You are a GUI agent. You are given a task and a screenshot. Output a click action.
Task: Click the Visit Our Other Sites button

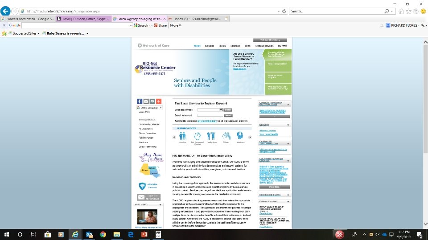tap(270, 40)
